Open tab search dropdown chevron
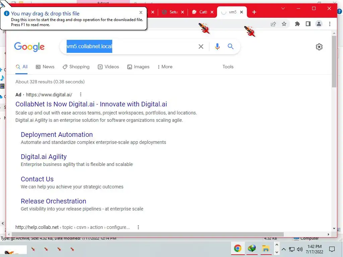Screen dimensions: 343x257 pyautogui.click(x=283, y=8)
